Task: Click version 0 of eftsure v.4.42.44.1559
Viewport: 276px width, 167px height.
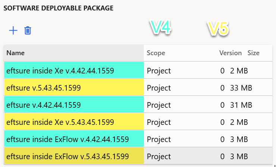Action: click(x=222, y=105)
